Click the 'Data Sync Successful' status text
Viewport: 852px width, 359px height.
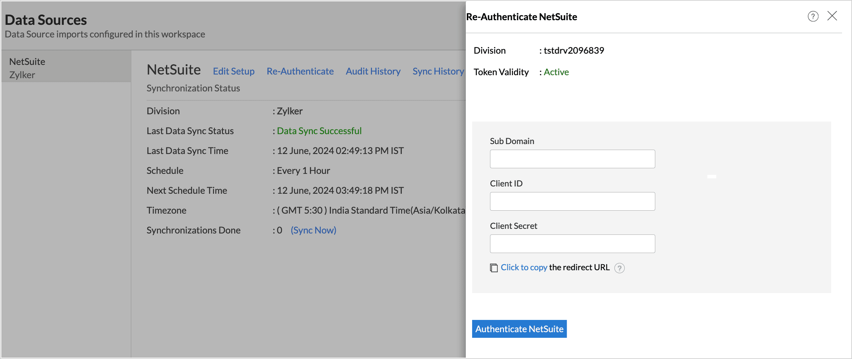319,131
